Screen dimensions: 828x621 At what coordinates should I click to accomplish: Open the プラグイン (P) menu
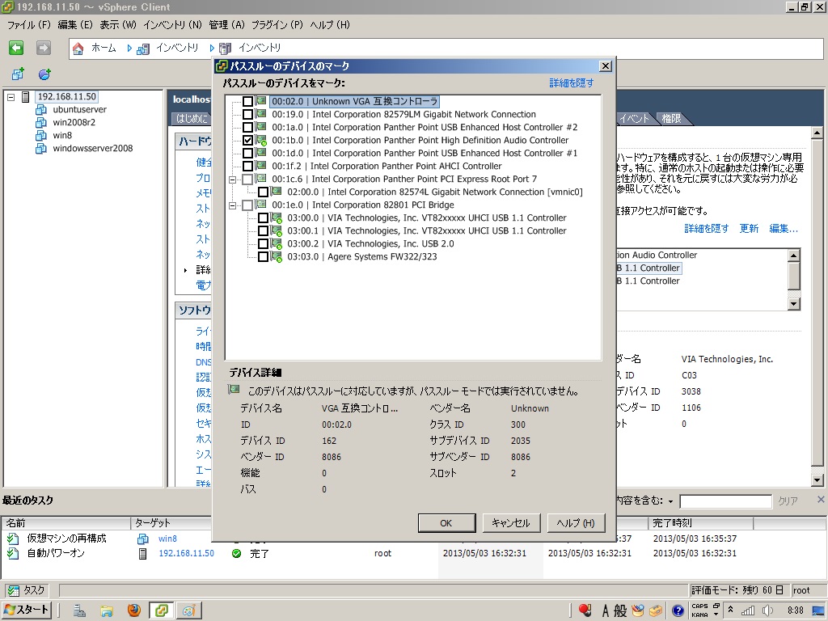277,25
